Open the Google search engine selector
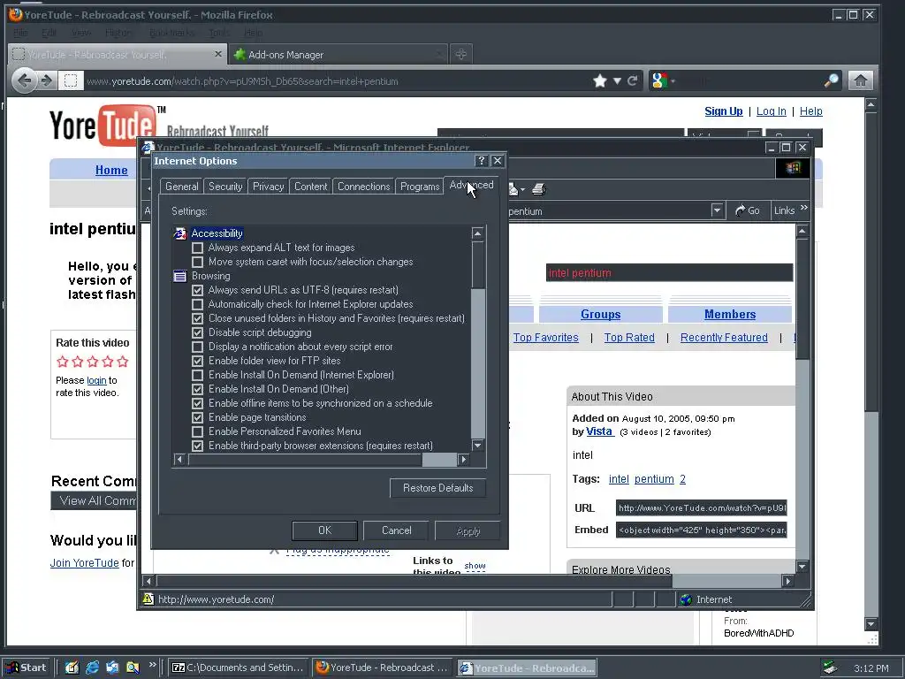This screenshot has height=679, width=905. [x=661, y=80]
